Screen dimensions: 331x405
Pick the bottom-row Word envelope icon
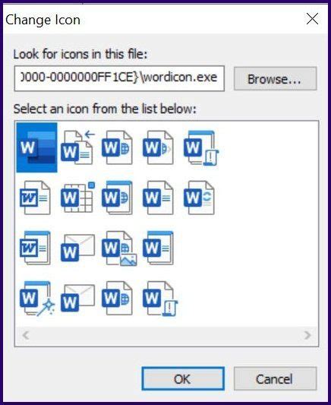point(77,298)
